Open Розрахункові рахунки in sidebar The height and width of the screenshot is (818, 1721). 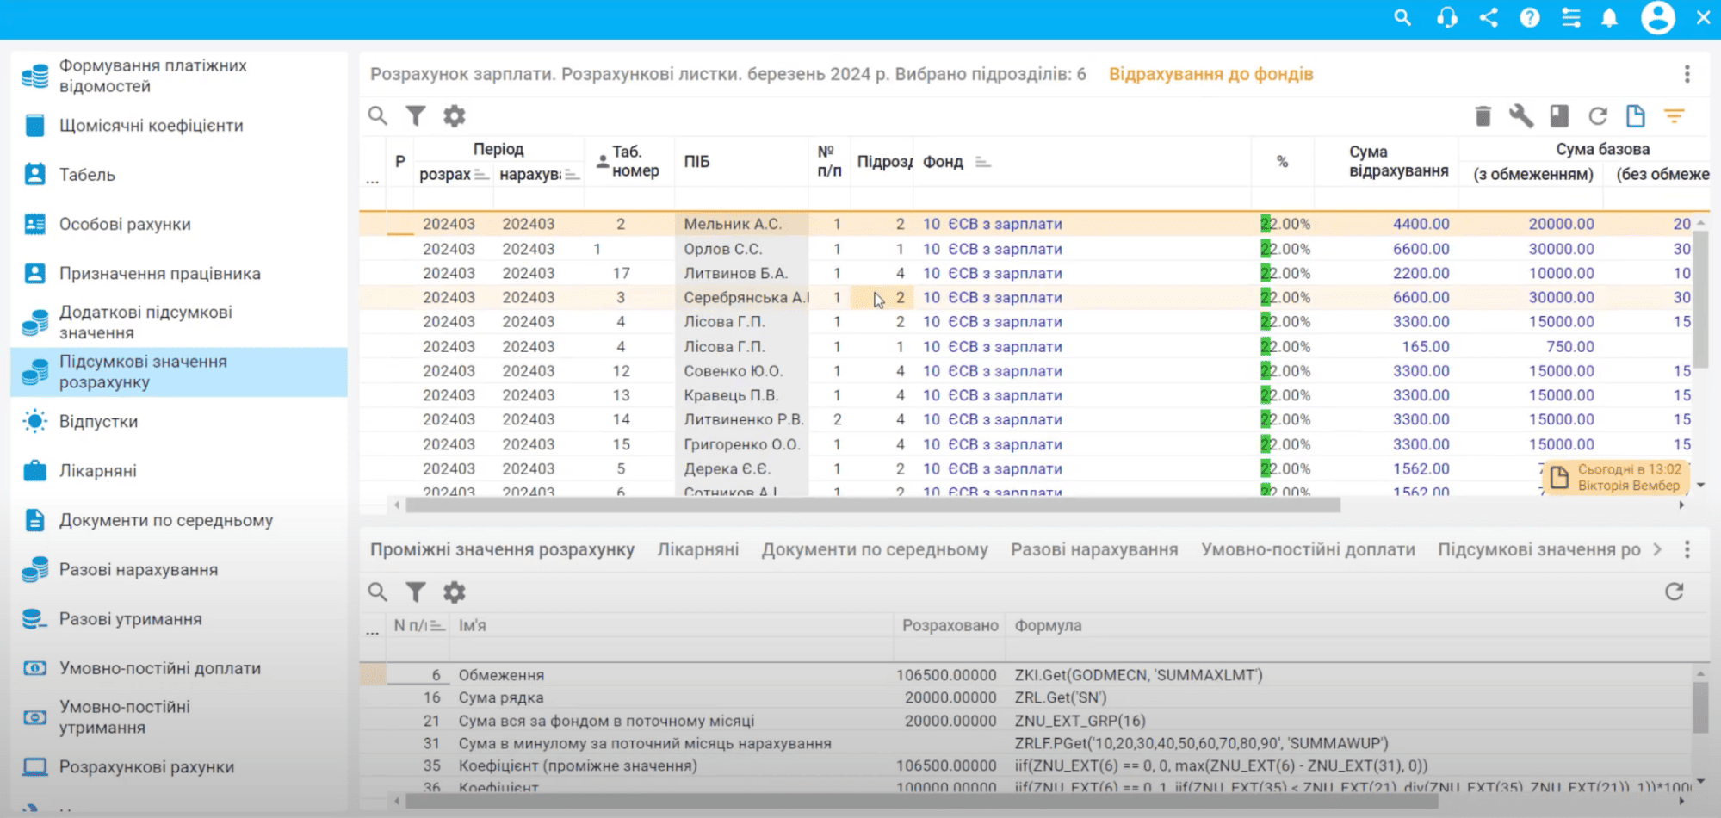tap(179, 767)
